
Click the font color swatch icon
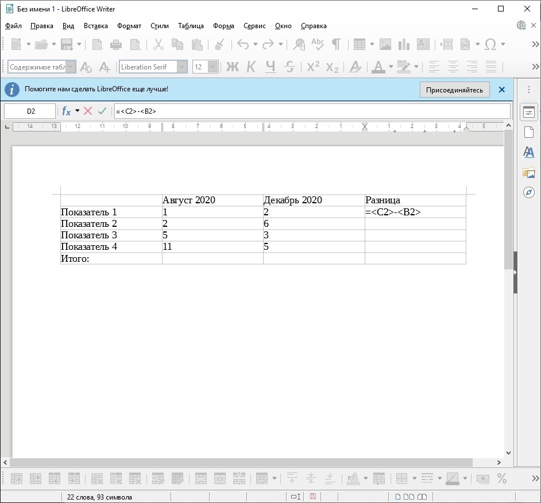[378, 67]
